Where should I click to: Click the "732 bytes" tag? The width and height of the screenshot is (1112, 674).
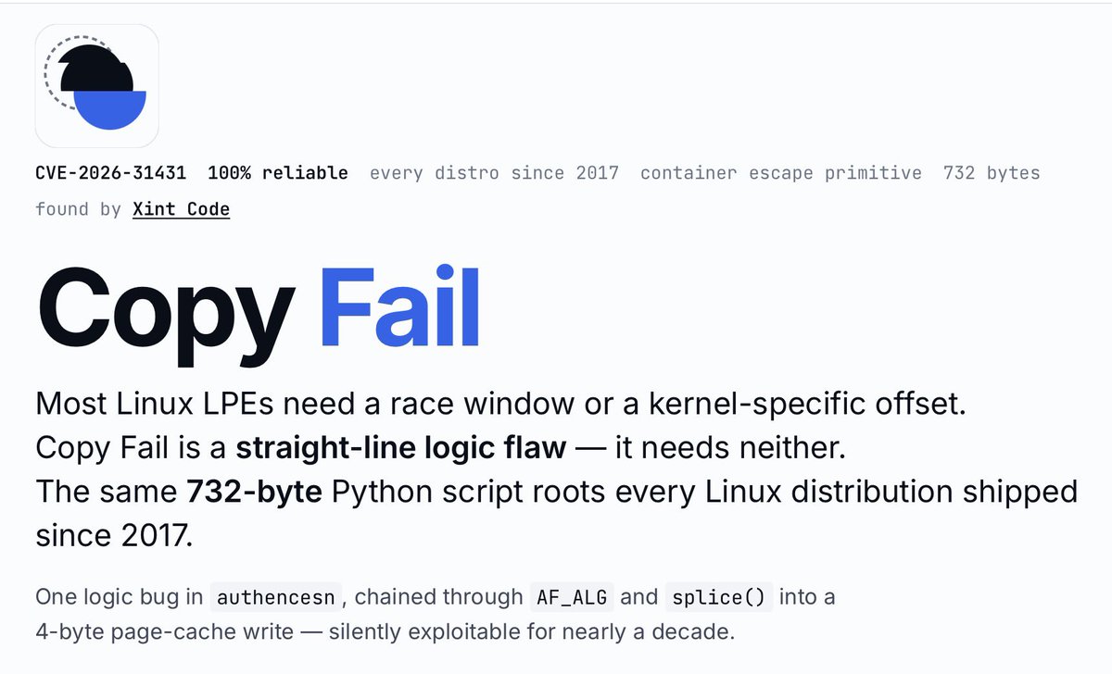coord(992,173)
